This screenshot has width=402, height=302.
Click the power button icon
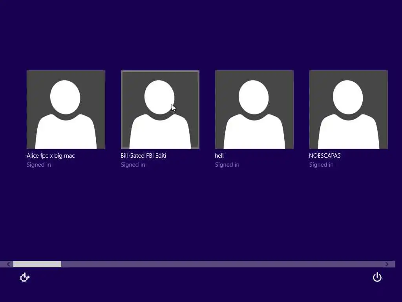(x=377, y=277)
